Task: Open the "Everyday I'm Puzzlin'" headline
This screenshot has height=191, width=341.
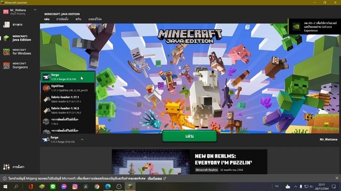Action: (223, 162)
